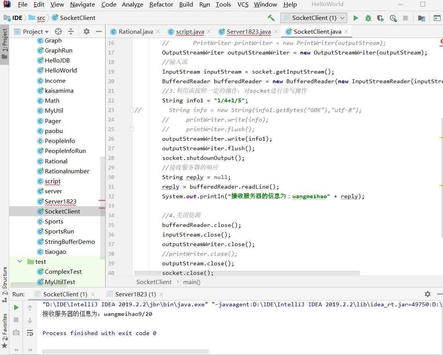
Task: Toggle the 1: Project side tool window
Action: click(x=5, y=44)
